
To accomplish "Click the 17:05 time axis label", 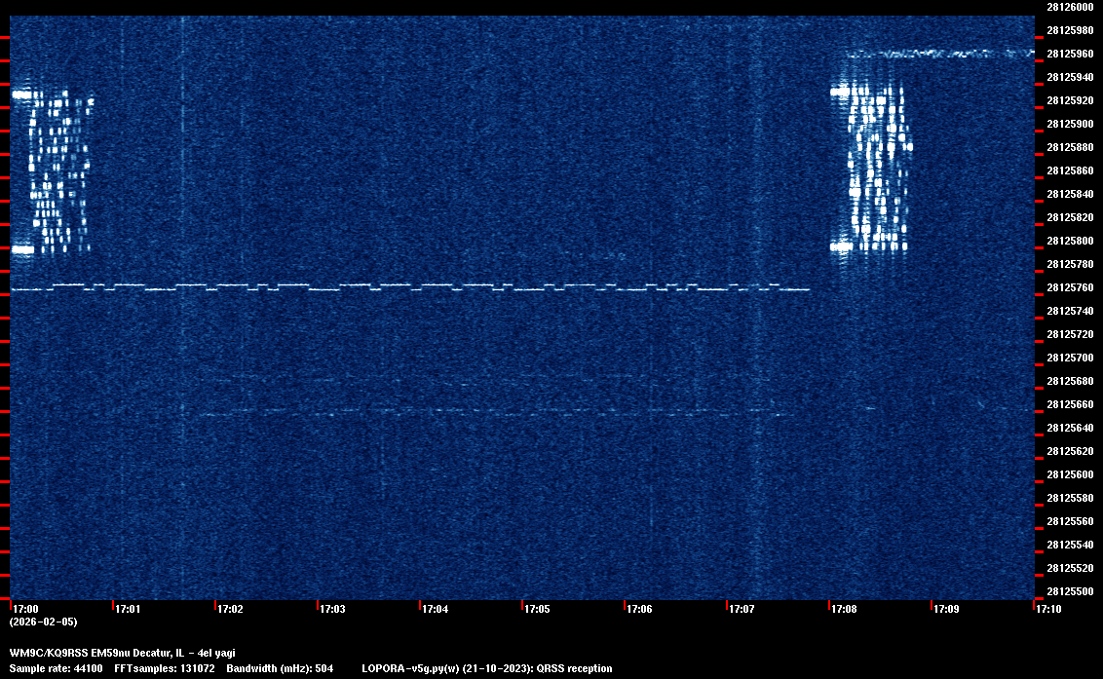I will (537, 610).
